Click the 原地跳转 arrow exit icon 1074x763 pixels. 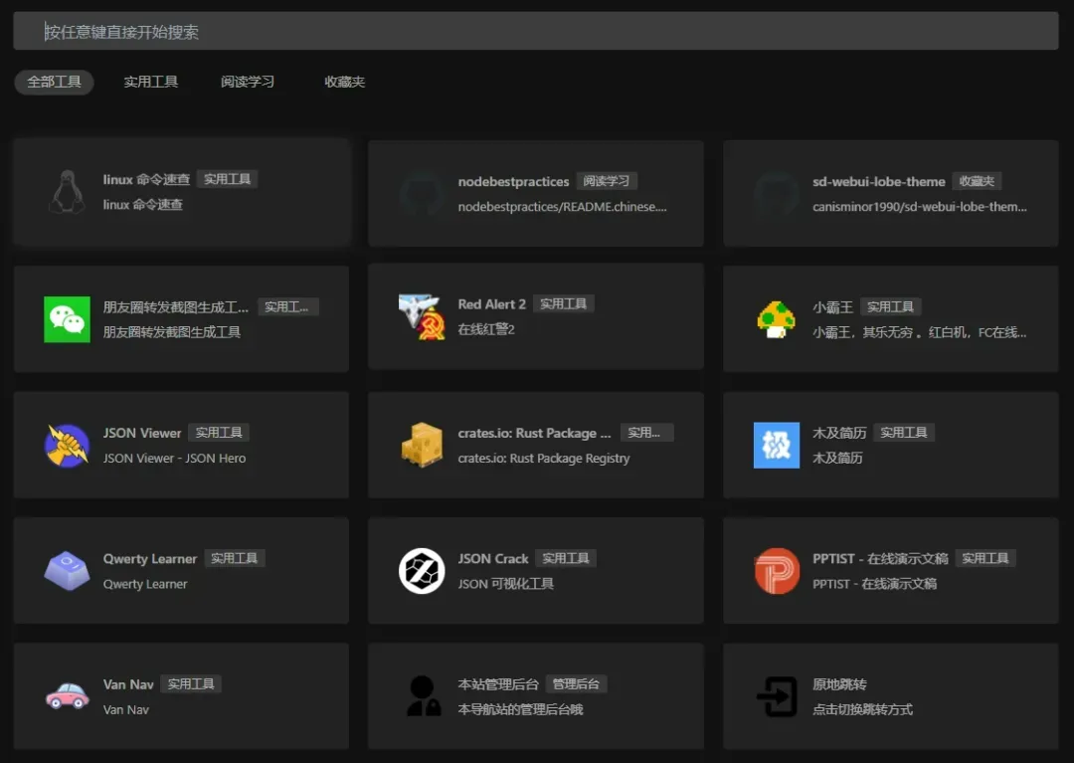click(x=777, y=695)
